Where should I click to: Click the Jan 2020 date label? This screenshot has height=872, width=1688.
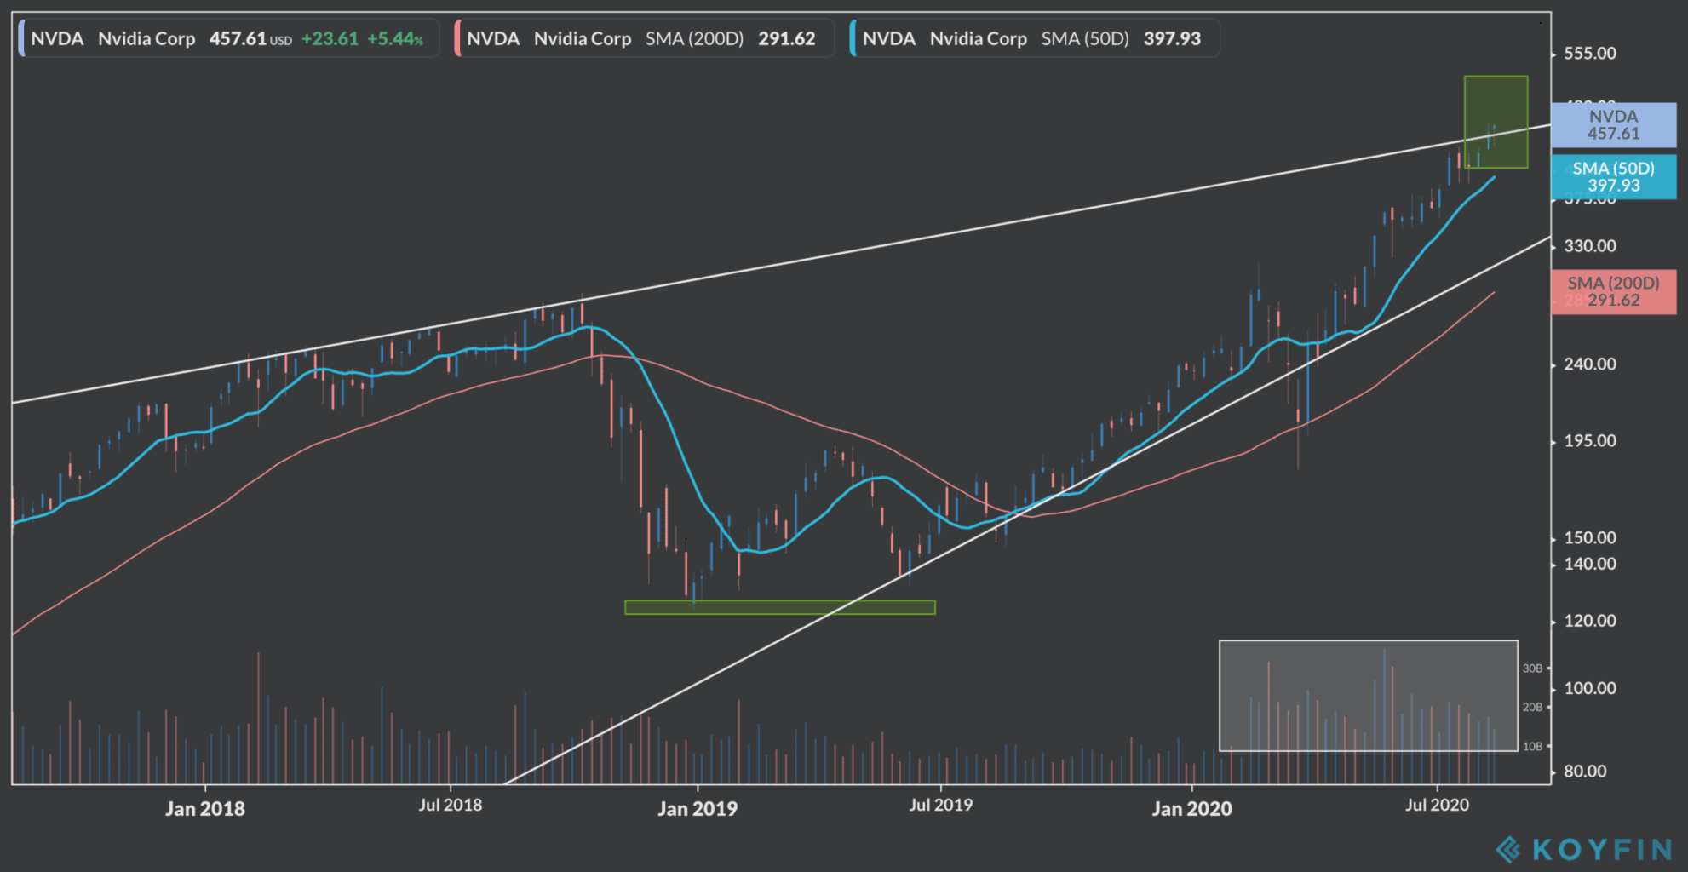coord(1191,808)
